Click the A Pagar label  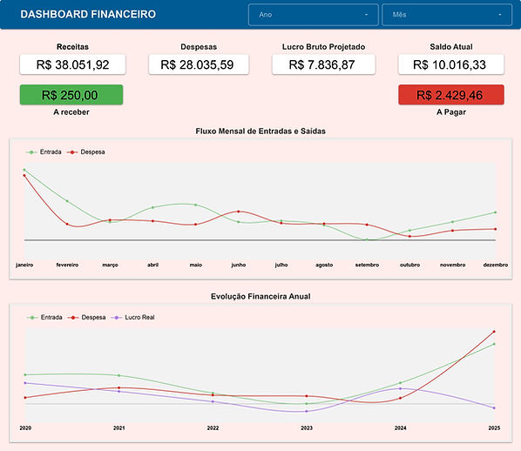point(451,112)
